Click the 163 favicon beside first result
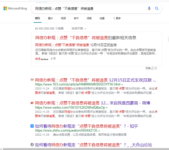This screenshot has height=150, width=169. tap(32, 80)
